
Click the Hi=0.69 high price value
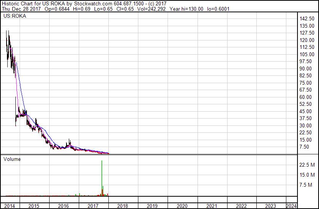(81, 9)
